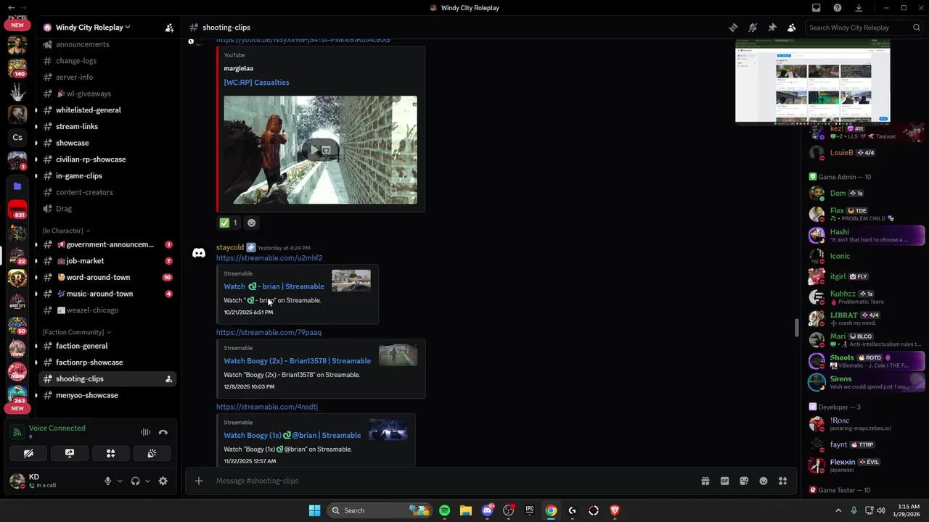Open Watch Boogy (2x) - Brian13578 link
The height and width of the screenshot is (522, 929).
297,361
